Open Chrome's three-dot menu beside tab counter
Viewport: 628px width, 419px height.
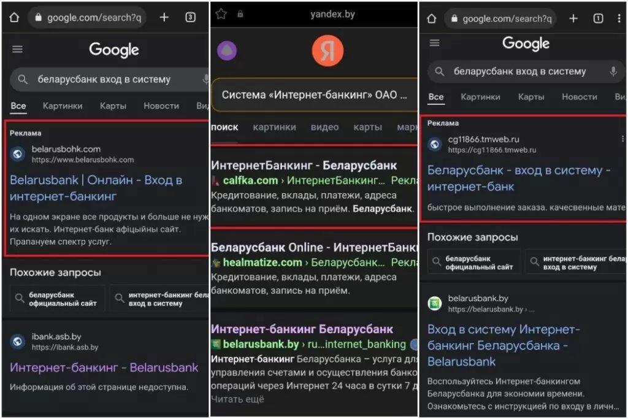pos(619,18)
